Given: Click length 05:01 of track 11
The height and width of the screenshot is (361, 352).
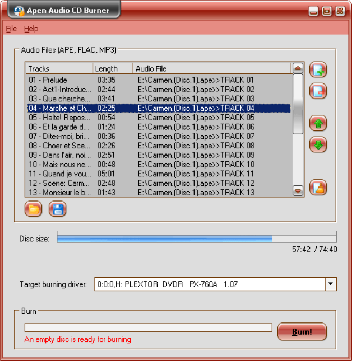Looking at the screenshot, I should [x=106, y=174].
